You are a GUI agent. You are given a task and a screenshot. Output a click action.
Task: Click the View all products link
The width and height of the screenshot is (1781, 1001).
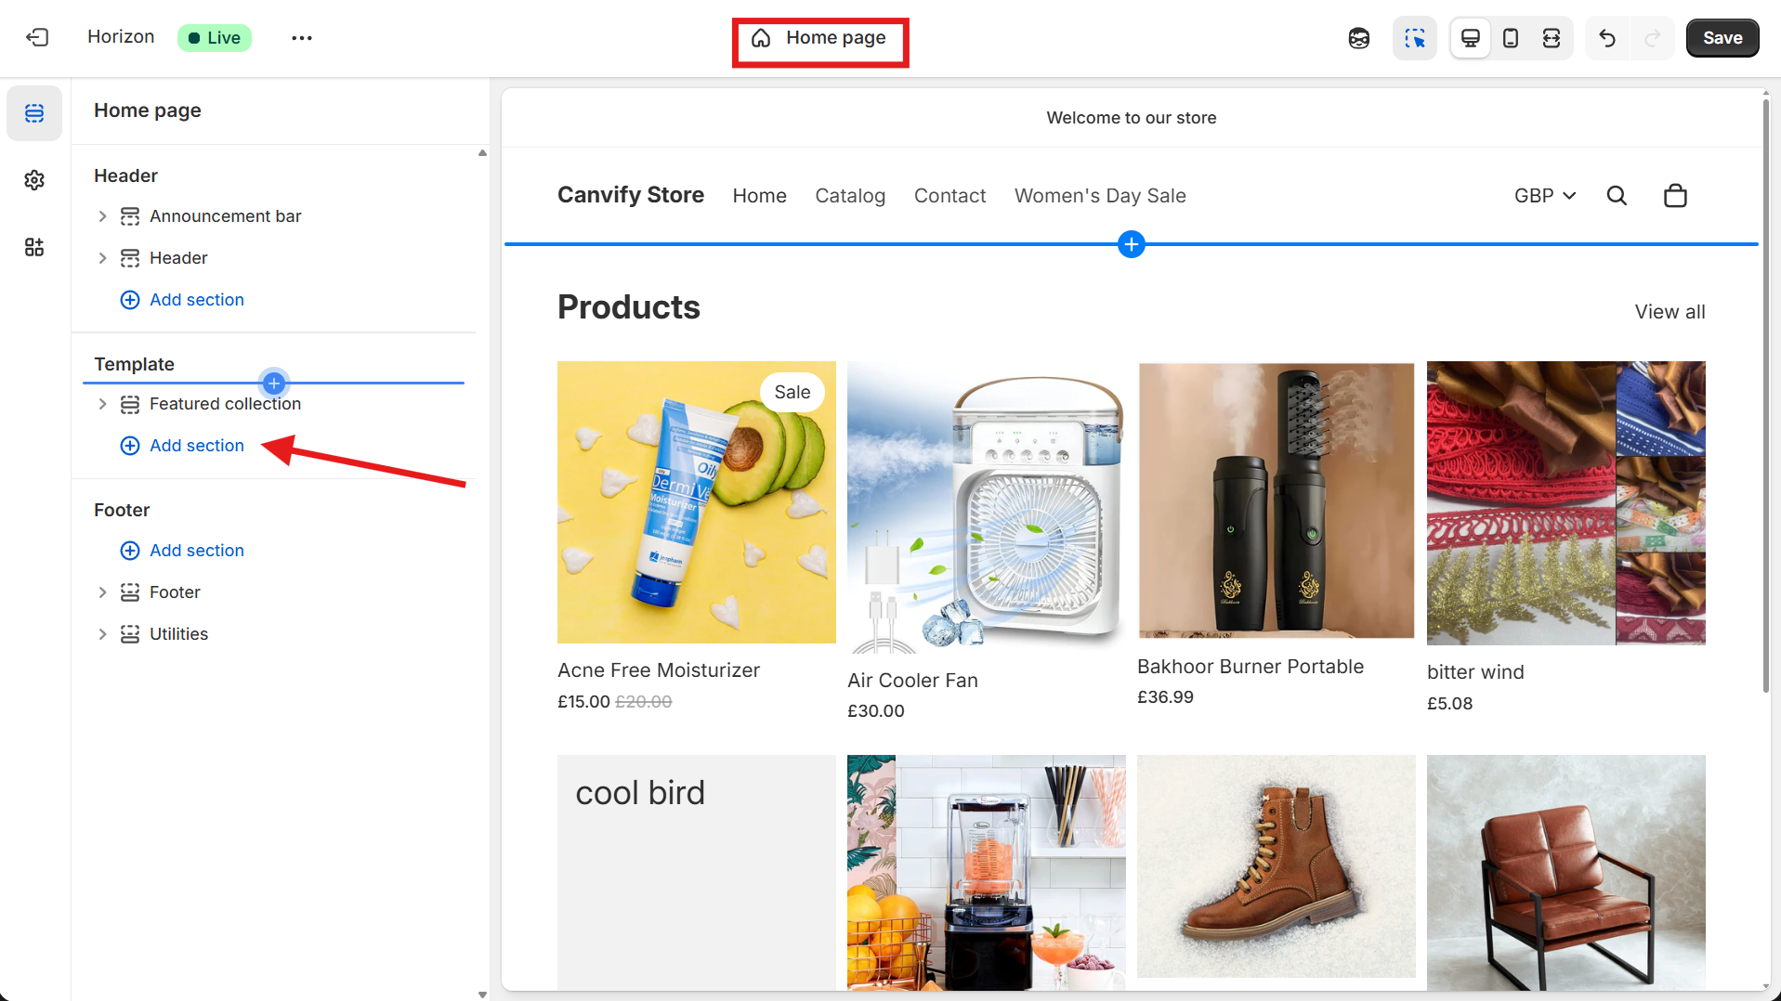pos(1669,311)
